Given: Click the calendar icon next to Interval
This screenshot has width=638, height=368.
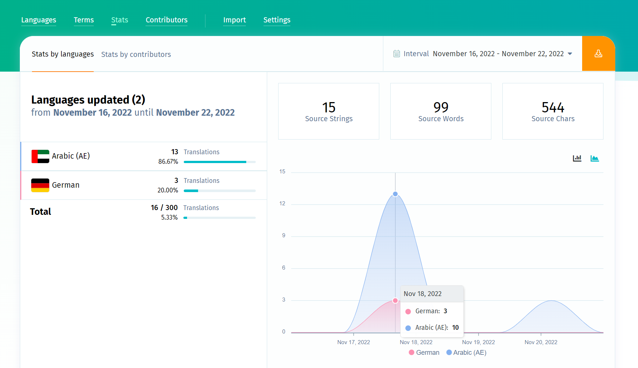Looking at the screenshot, I should point(397,53).
